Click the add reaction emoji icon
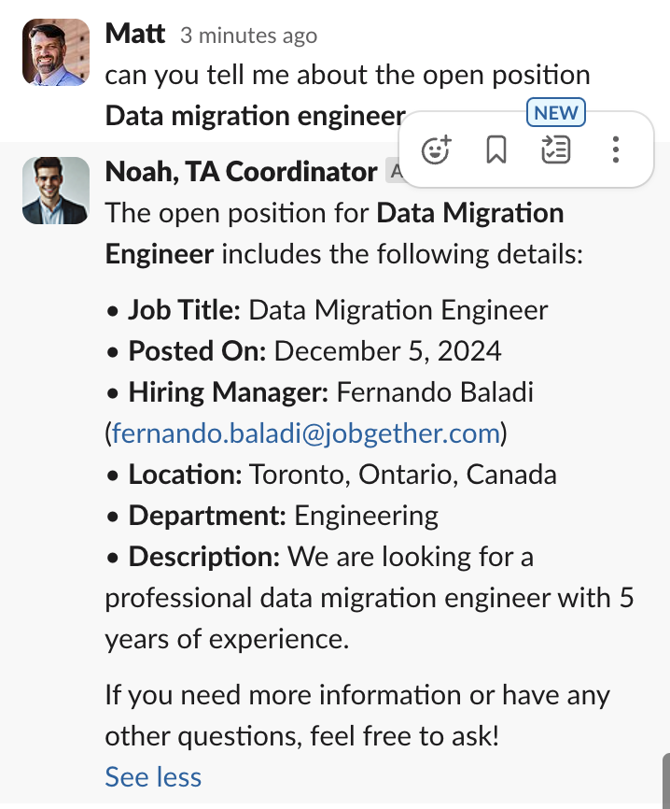Image resolution: width=670 pixels, height=809 pixels. click(x=437, y=149)
